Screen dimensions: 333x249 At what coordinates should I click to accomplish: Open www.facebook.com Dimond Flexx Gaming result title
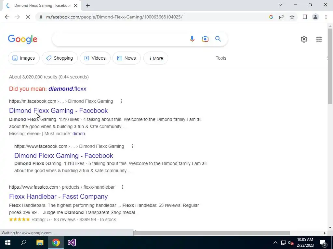coord(63,156)
